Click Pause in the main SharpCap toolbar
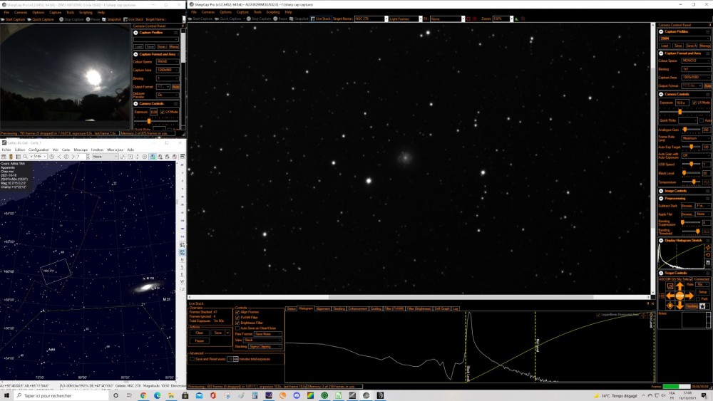 [x=280, y=19]
